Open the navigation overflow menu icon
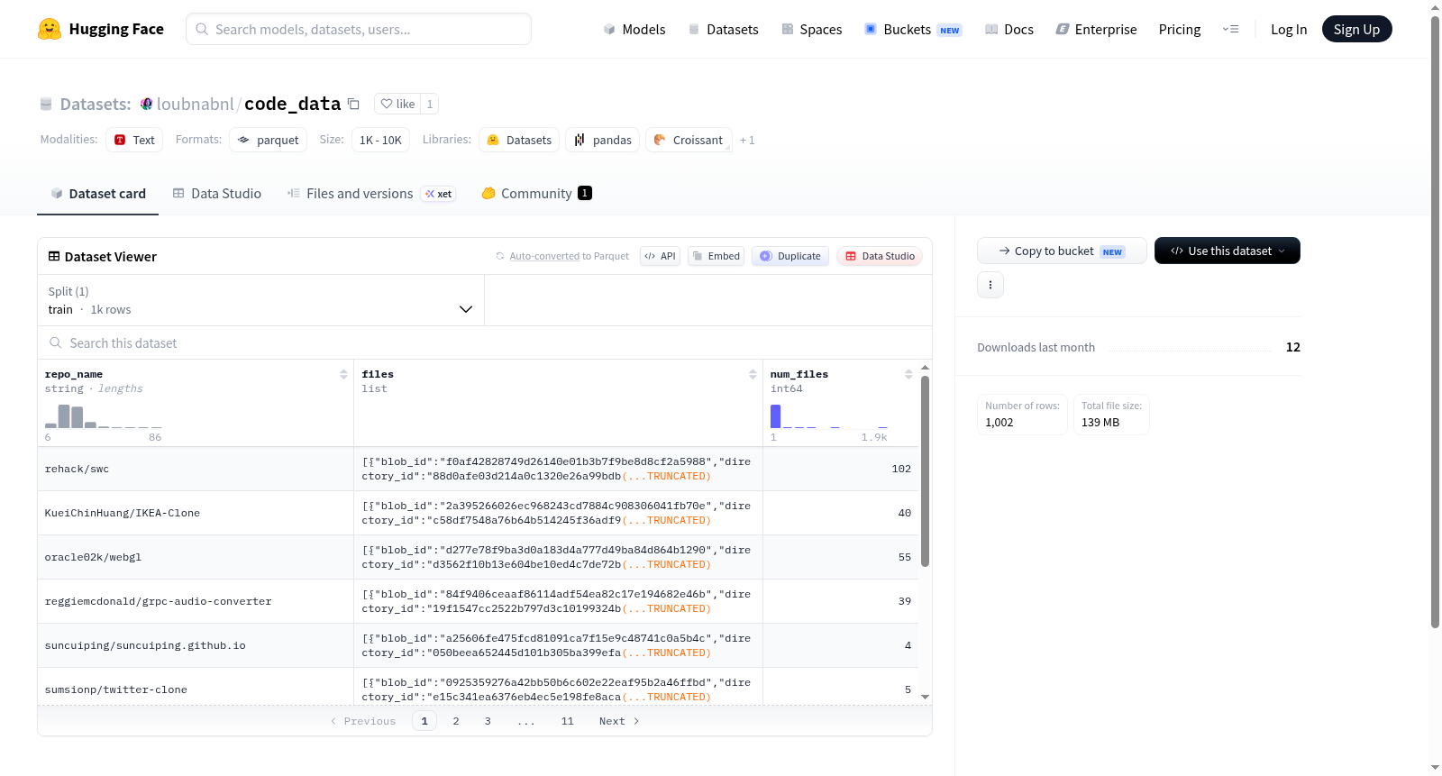Screen dimensions: 1442x776 coord(1230,30)
